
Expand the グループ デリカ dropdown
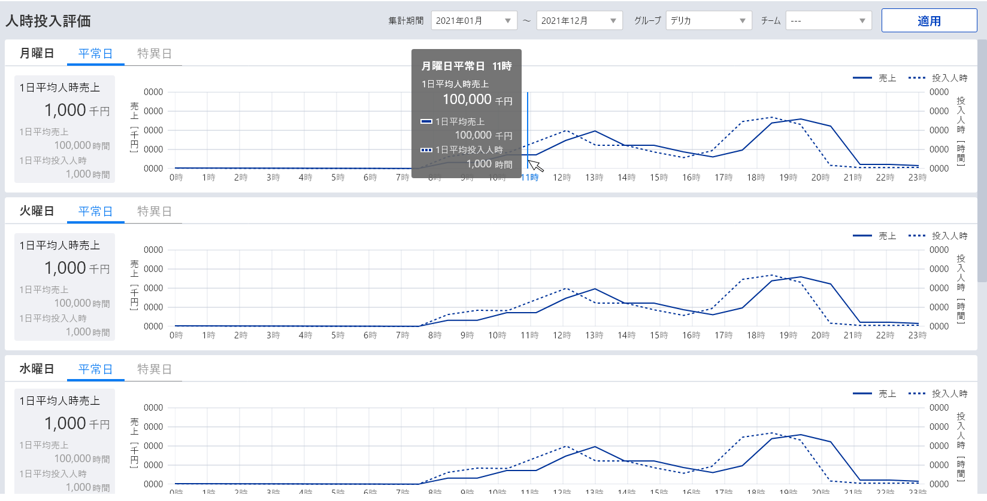point(709,21)
